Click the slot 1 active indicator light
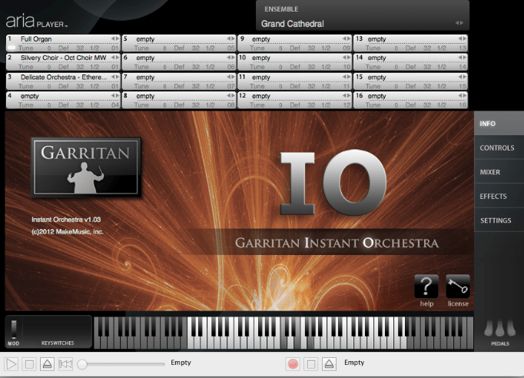 (12, 48)
